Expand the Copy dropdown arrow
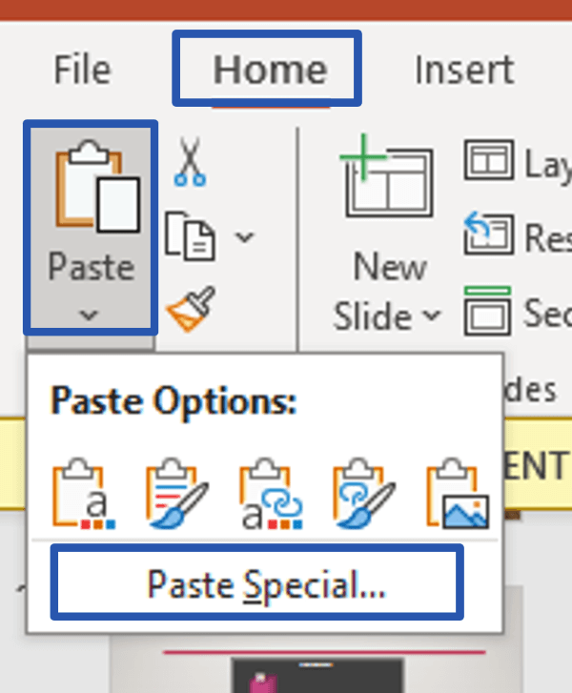The width and height of the screenshot is (572, 693). [x=244, y=237]
